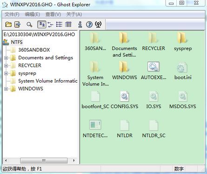Screen dimensions: 207x174
Task: Select WINDOWS in the tree
Action: click(31, 89)
